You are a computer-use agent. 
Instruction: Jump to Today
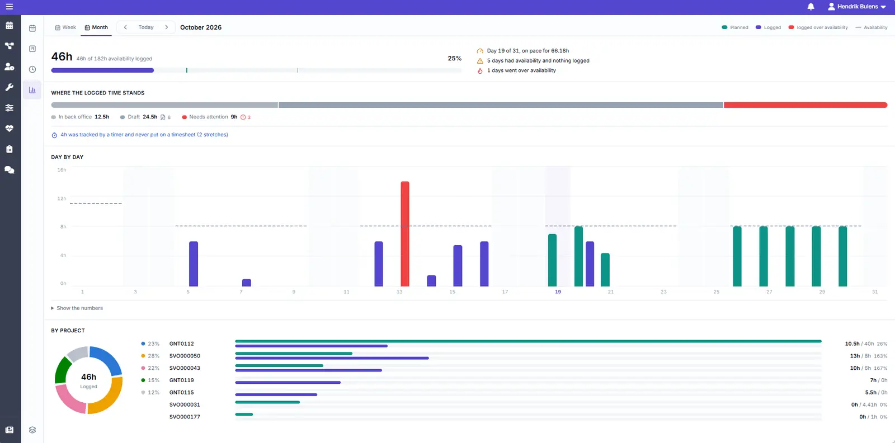(x=146, y=27)
